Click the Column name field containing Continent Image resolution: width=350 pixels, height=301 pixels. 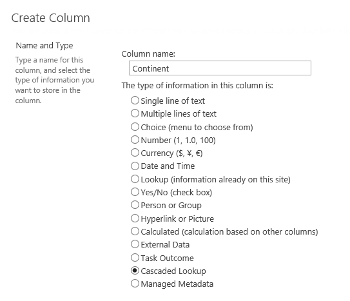220,68
